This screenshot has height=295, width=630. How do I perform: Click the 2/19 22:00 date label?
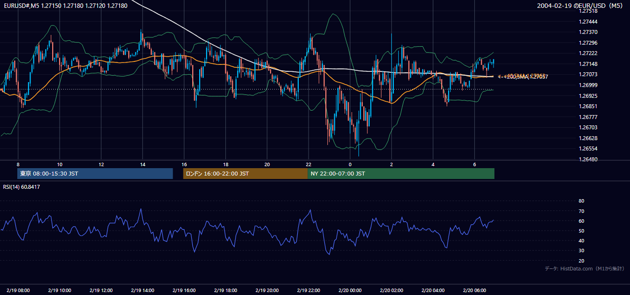pyautogui.click(x=308, y=291)
